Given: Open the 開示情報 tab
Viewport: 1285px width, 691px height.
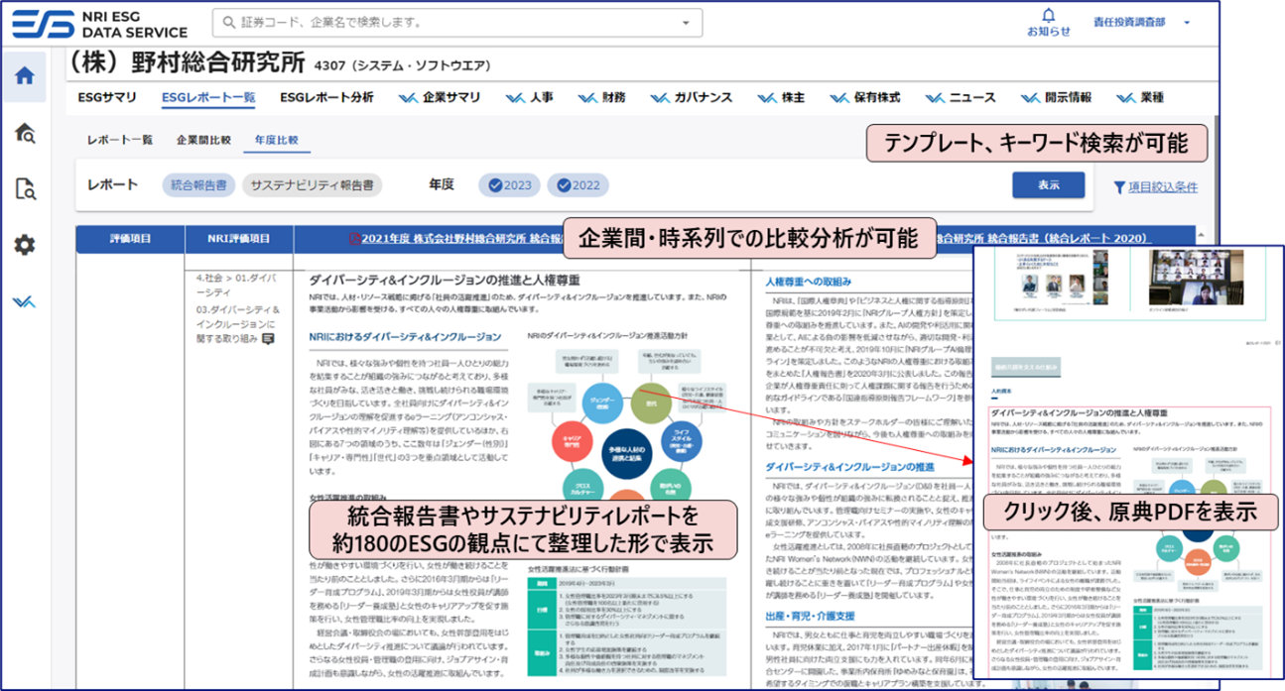Looking at the screenshot, I should coord(1056,97).
